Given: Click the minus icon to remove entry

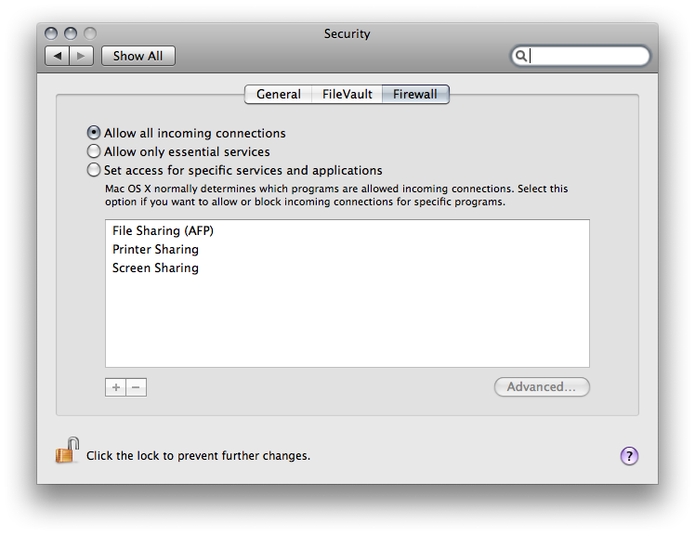Looking at the screenshot, I should click(x=136, y=387).
